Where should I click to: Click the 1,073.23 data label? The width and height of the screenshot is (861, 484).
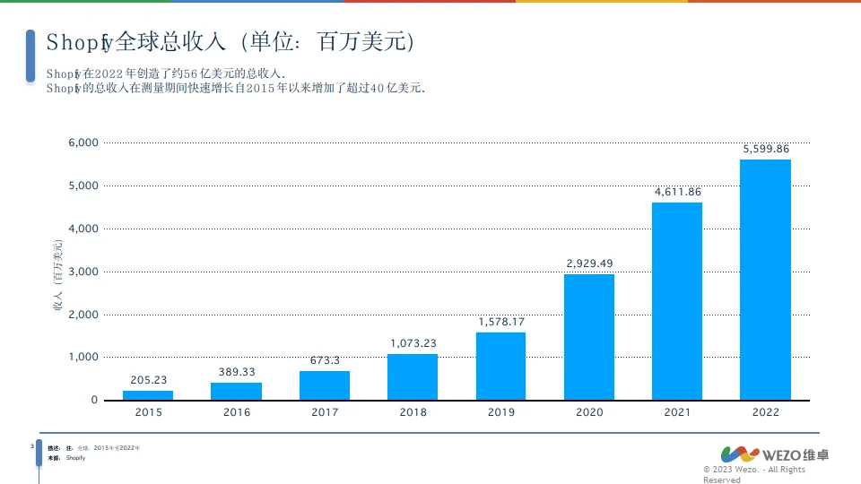point(413,343)
